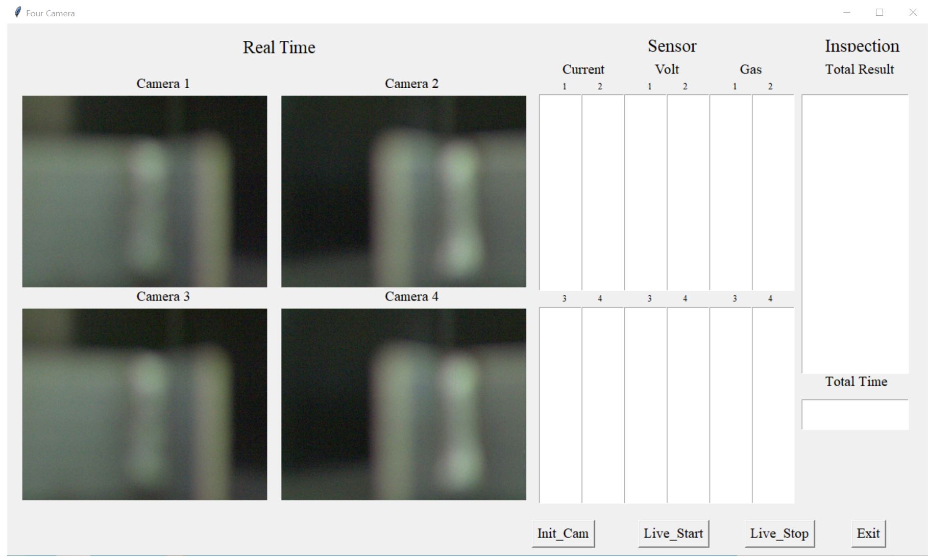Screen dimensions: 928x557
Task: Click the Init_Cam button
Action: (x=563, y=534)
